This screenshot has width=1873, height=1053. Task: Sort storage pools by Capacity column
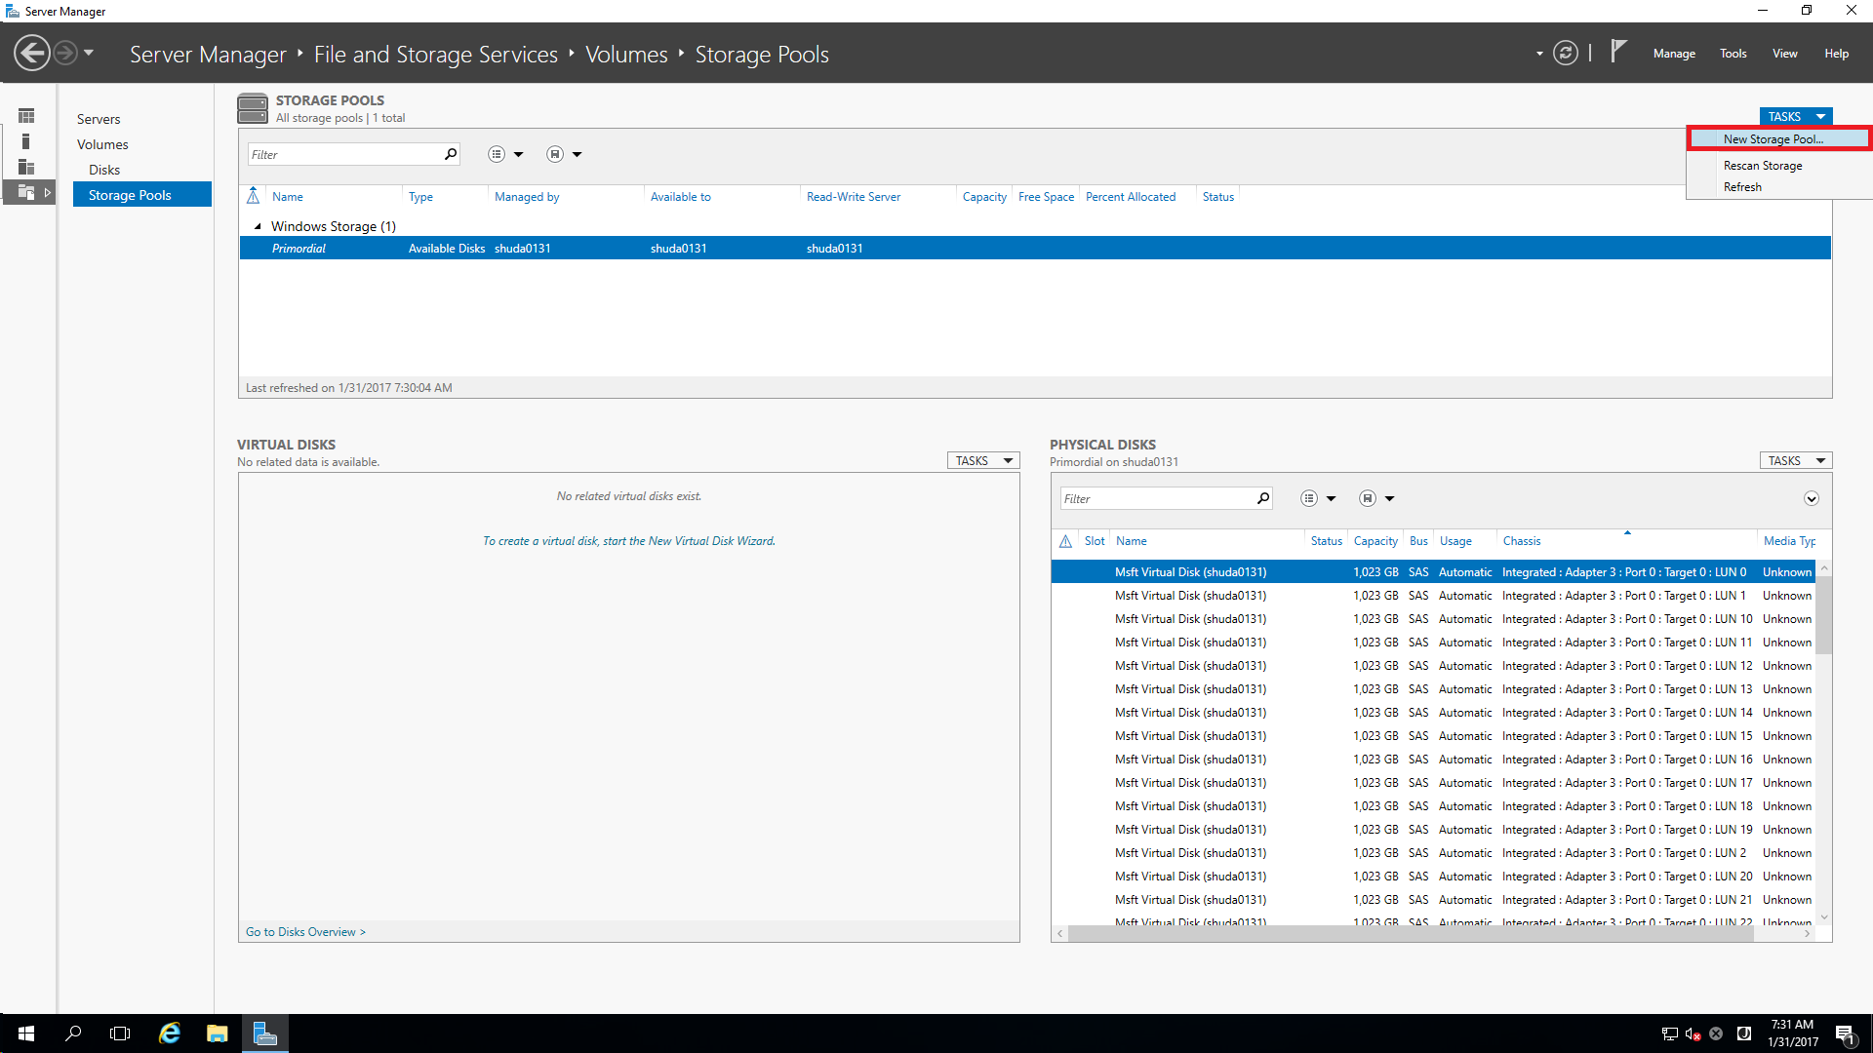coord(984,197)
